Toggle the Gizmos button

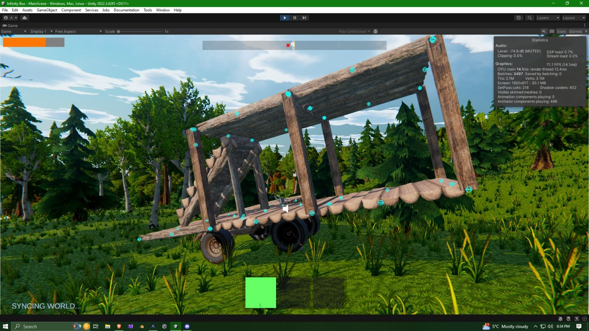[575, 31]
